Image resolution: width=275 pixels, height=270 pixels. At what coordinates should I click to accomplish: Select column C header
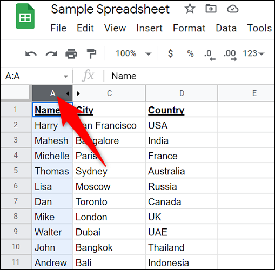click(x=109, y=93)
